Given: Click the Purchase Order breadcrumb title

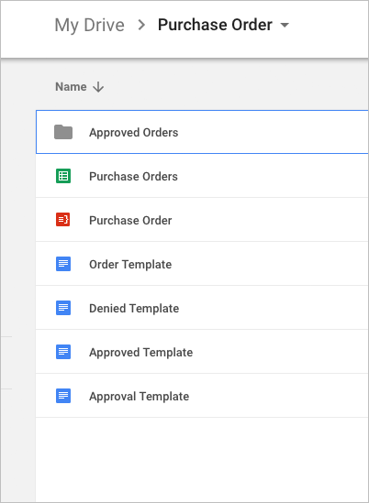Looking at the screenshot, I should click(215, 25).
